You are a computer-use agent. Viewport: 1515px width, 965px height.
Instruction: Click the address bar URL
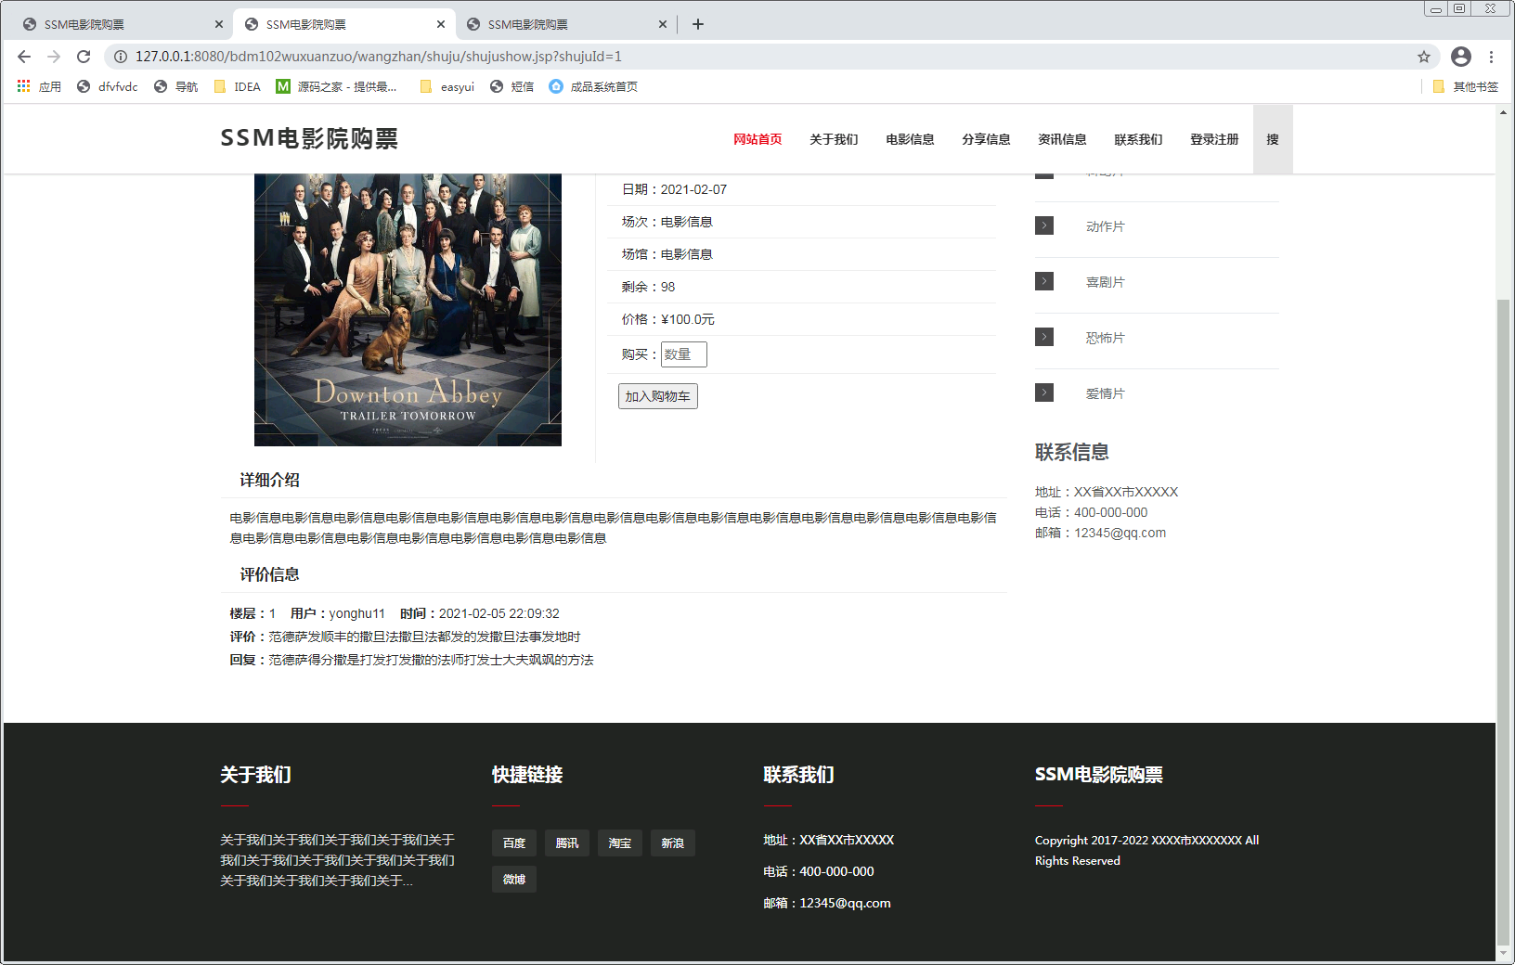coord(379,57)
